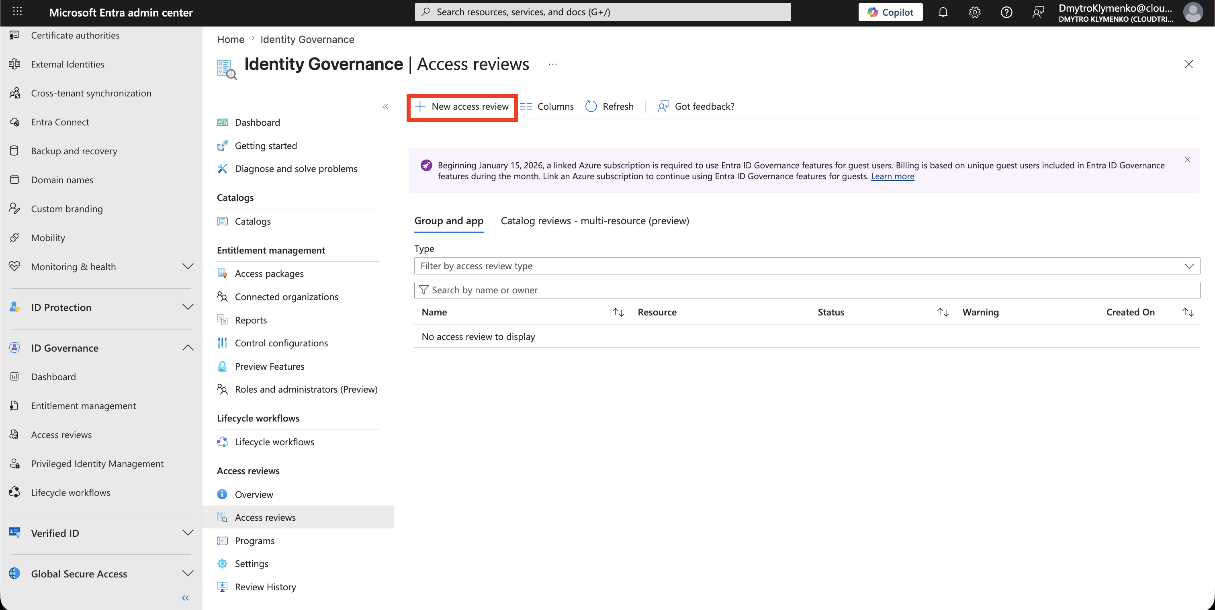Click the Backup and recovery icon
The height and width of the screenshot is (610, 1215).
pyautogui.click(x=14, y=151)
